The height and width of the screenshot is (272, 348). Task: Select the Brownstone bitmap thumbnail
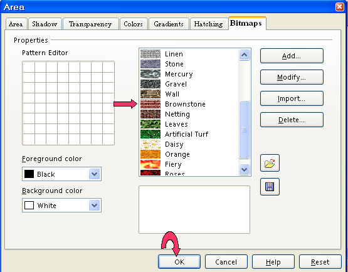pos(150,104)
